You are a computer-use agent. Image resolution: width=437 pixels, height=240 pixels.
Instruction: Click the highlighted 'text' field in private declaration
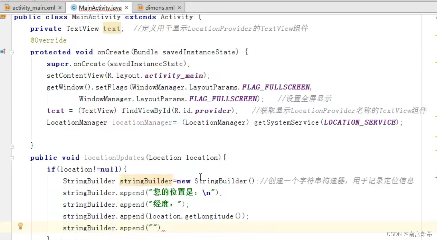(x=112, y=29)
